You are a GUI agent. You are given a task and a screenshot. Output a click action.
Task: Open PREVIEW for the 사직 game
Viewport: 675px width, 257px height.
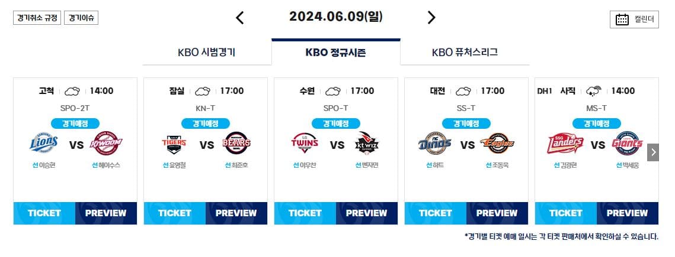tap(627, 213)
